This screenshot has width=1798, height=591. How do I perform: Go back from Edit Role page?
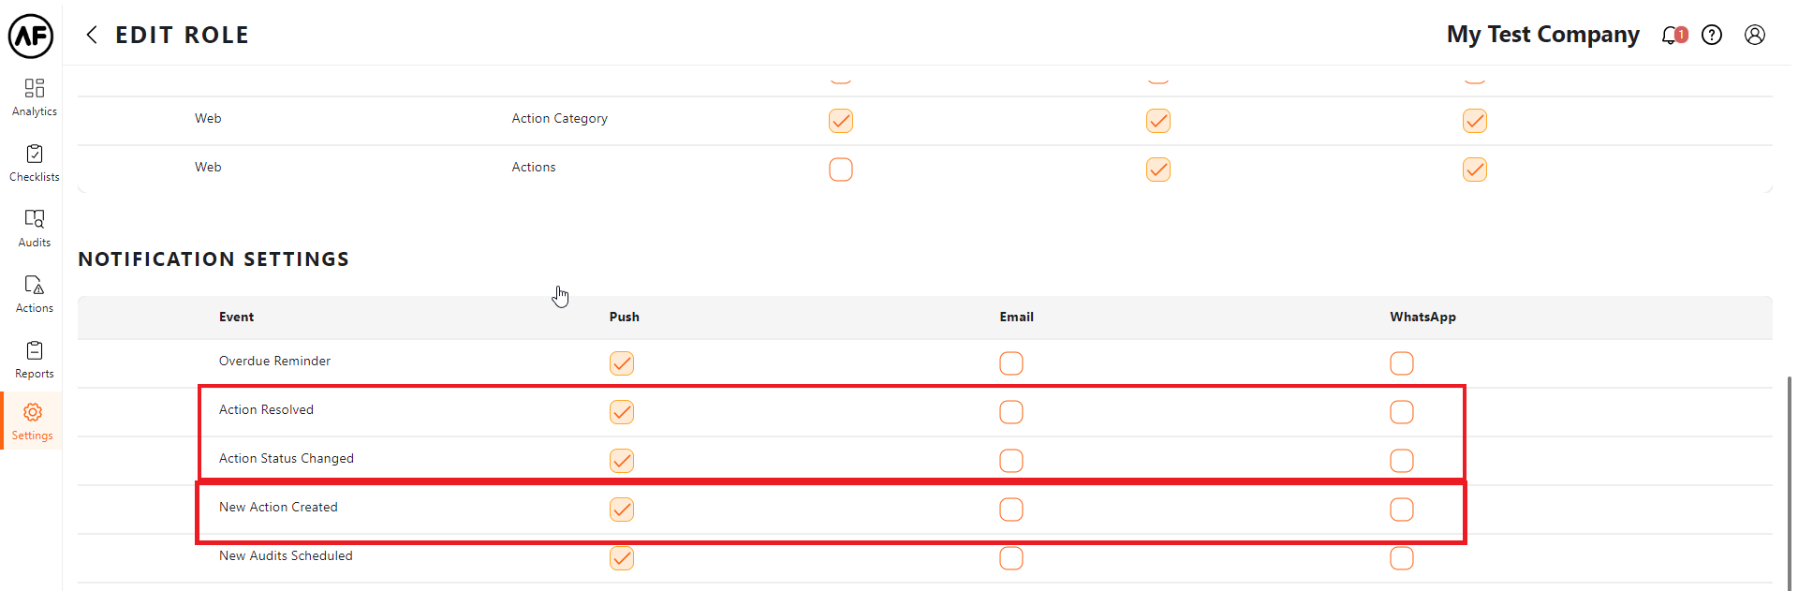(92, 36)
